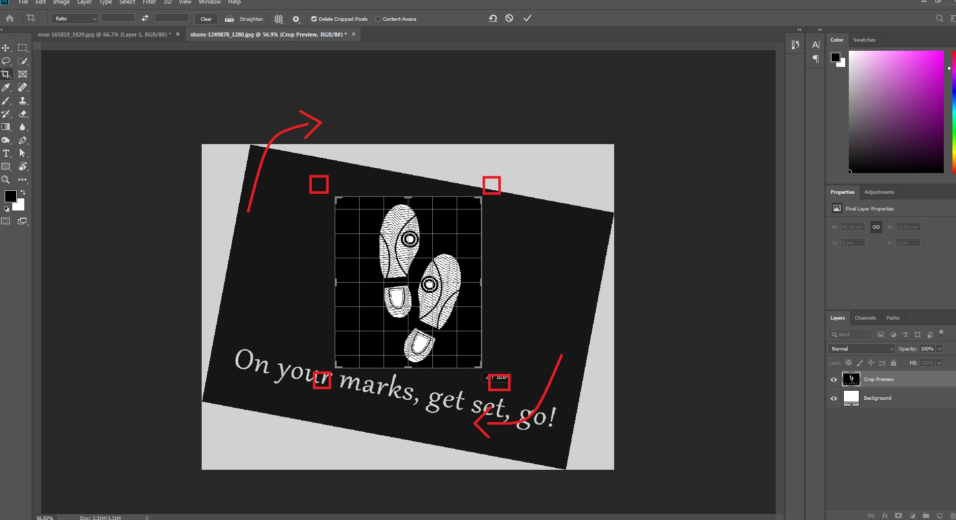Commit the current crop operation
This screenshot has height=520, width=956.
click(x=527, y=18)
